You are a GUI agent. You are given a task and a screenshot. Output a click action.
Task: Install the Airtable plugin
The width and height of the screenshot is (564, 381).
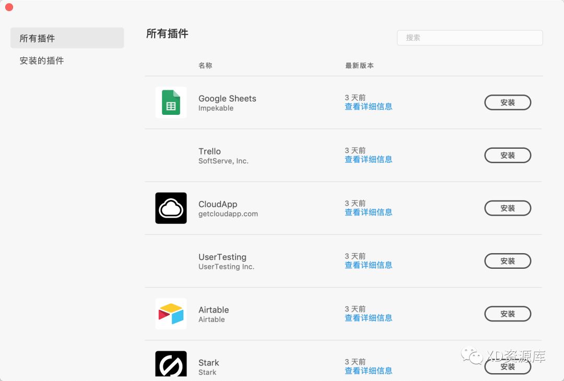click(508, 314)
